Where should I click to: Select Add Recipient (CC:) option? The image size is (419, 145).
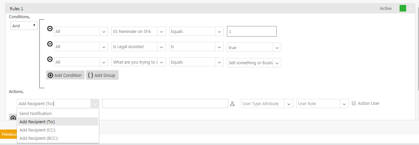tap(37, 130)
